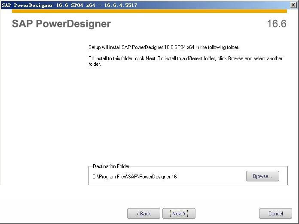Click the text 'Setup will install SAP PowerDesigner 16.6 SP04 x64'
Viewport: 299px width, 224px height.
pyautogui.click(x=141, y=47)
